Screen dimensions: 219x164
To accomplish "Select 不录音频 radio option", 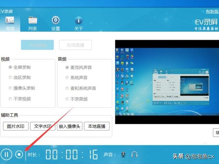I will tap(76, 99).
